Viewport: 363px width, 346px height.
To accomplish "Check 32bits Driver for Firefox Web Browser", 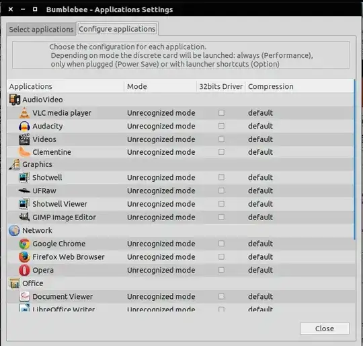I will click(221, 257).
